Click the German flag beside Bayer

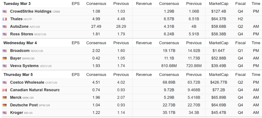[5, 58]
